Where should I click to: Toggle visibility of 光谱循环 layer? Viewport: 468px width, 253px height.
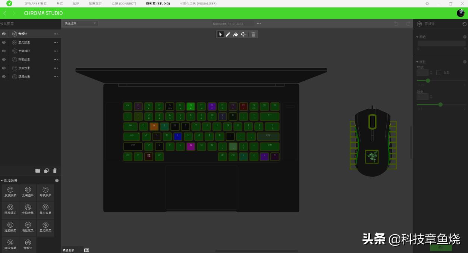click(x=4, y=51)
